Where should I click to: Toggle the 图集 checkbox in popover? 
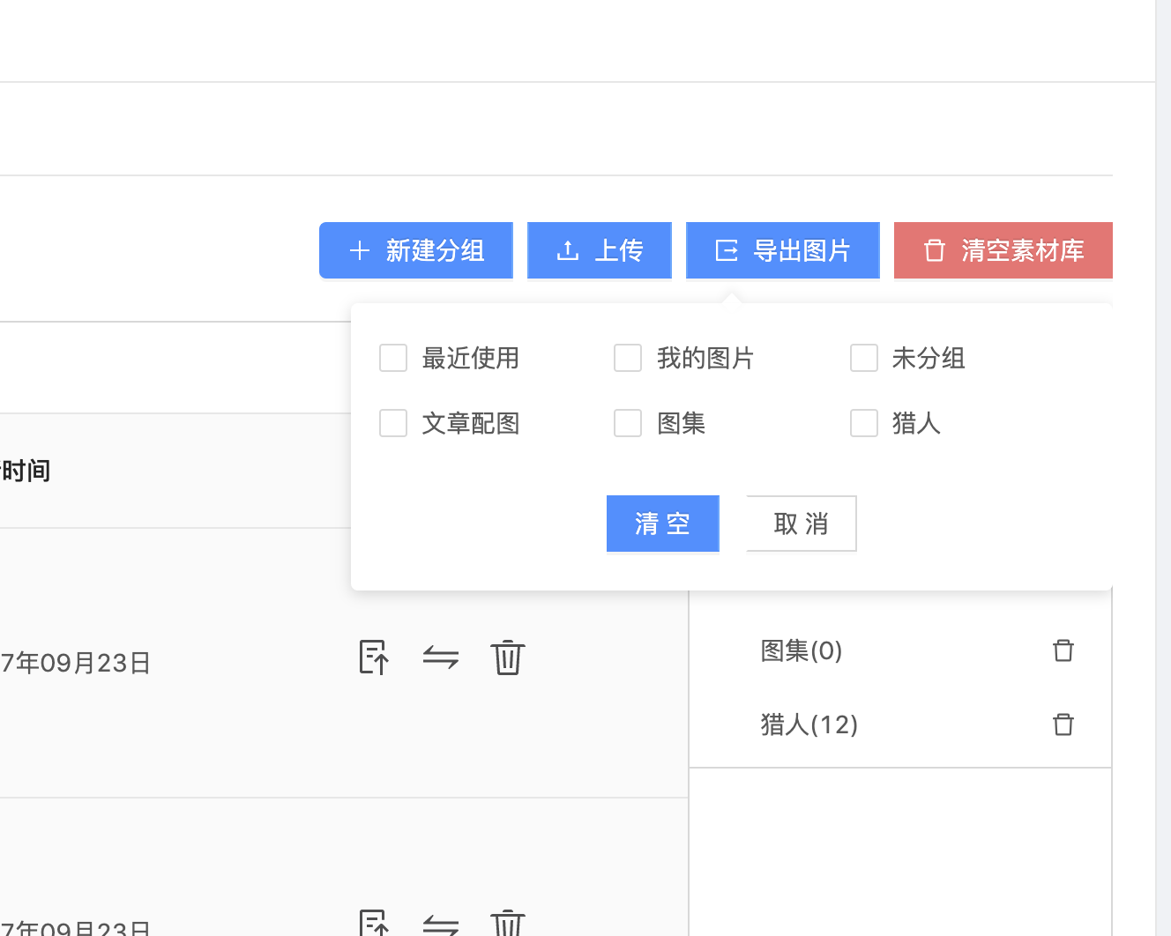click(628, 423)
